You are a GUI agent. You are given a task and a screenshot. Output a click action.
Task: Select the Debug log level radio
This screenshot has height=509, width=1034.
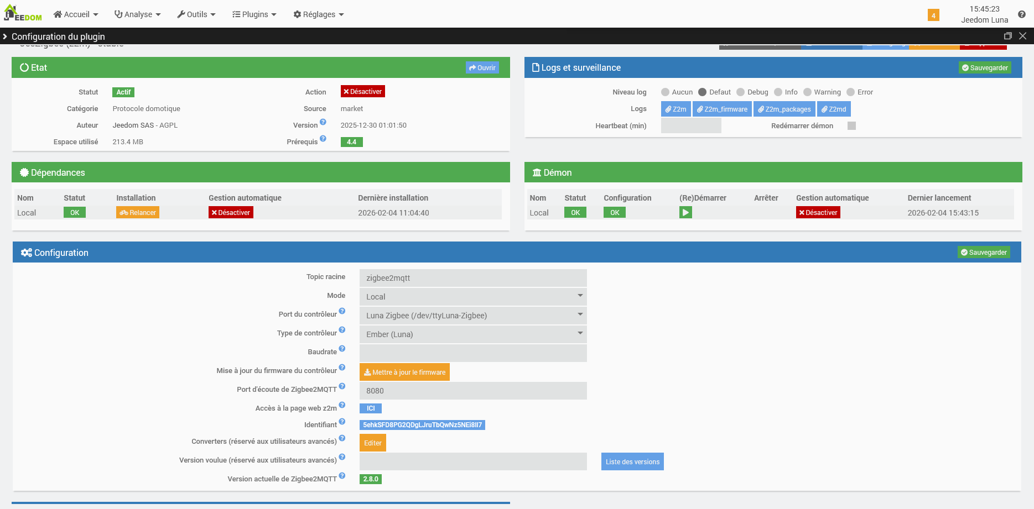[x=741, y=92]
